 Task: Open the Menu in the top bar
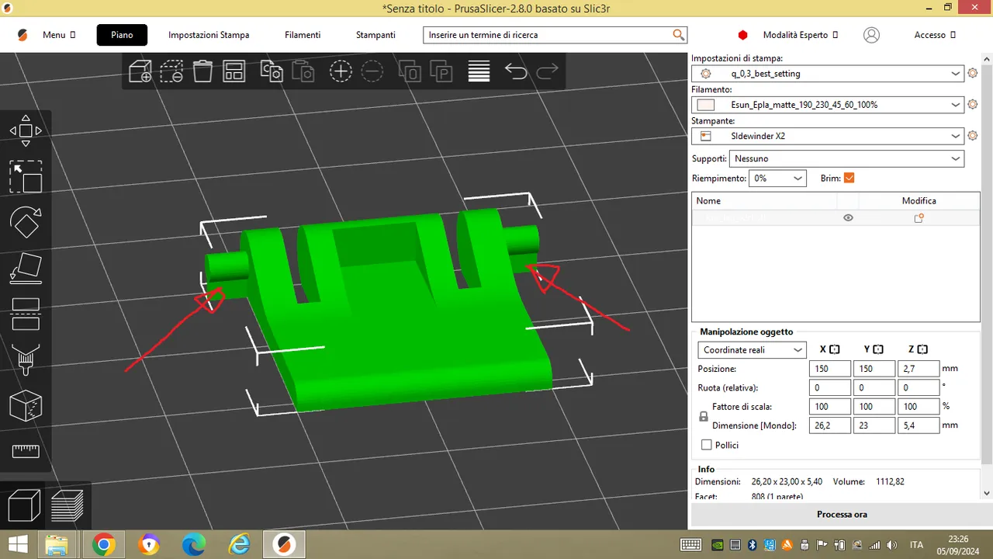[55, 35]
